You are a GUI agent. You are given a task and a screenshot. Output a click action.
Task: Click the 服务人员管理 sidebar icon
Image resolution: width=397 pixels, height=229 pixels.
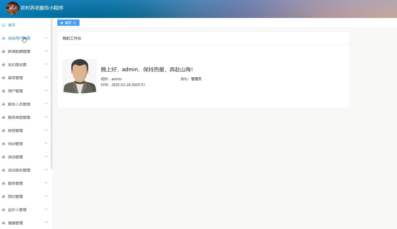tap(3, 104)
